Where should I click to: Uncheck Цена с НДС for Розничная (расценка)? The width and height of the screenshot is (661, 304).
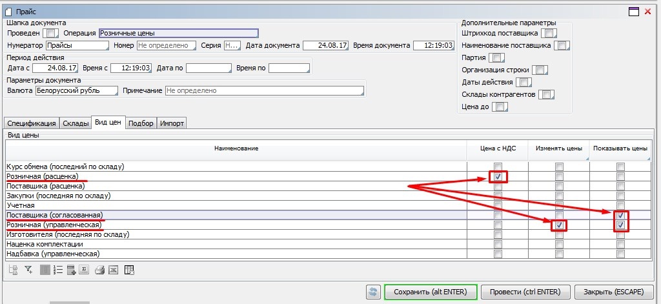(497, 176)
